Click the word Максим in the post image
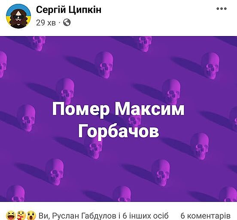The image size is (237, 220). coord(150,109)
